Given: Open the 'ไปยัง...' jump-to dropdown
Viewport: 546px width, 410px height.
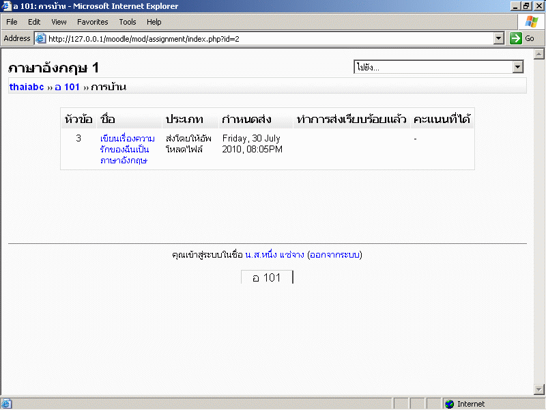Looking at the screenshot, I should tap(517, 67).
